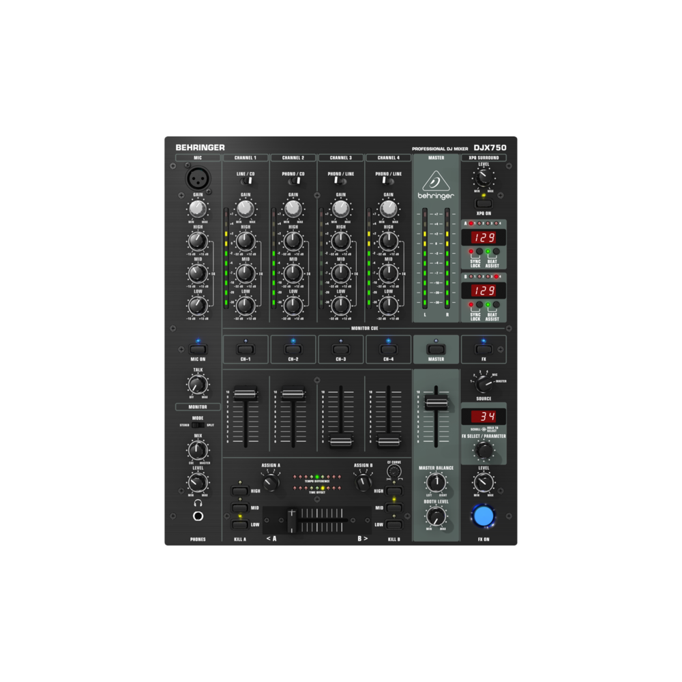Click the XLR microphone input jack

click(198, 178)
